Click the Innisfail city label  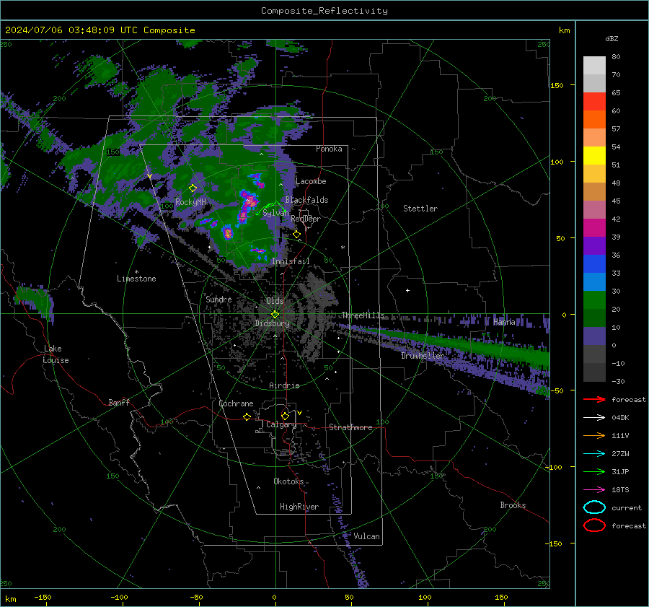(x=291, y=261)
